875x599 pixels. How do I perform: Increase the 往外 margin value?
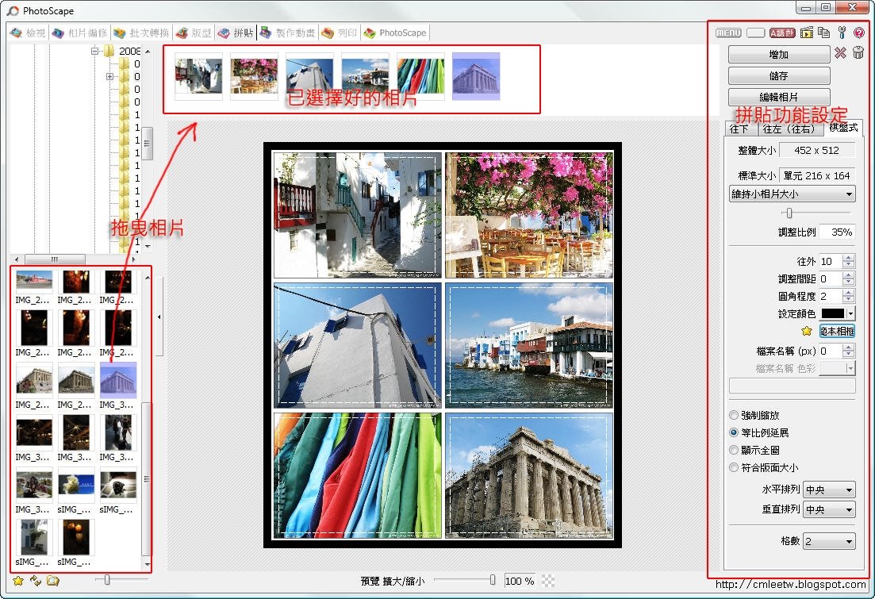coord(848,258)
